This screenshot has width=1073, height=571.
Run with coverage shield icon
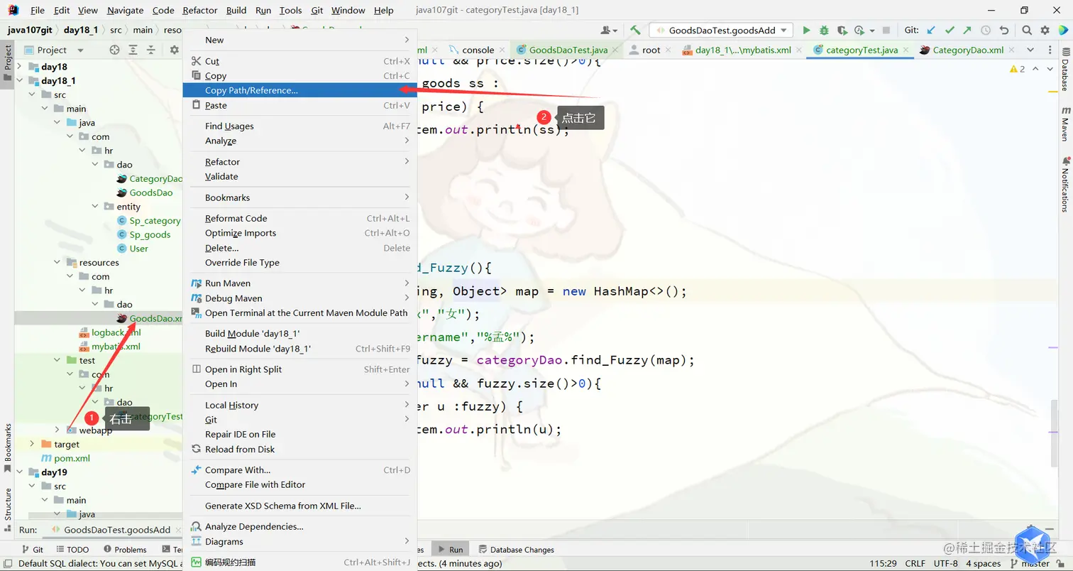842,31
